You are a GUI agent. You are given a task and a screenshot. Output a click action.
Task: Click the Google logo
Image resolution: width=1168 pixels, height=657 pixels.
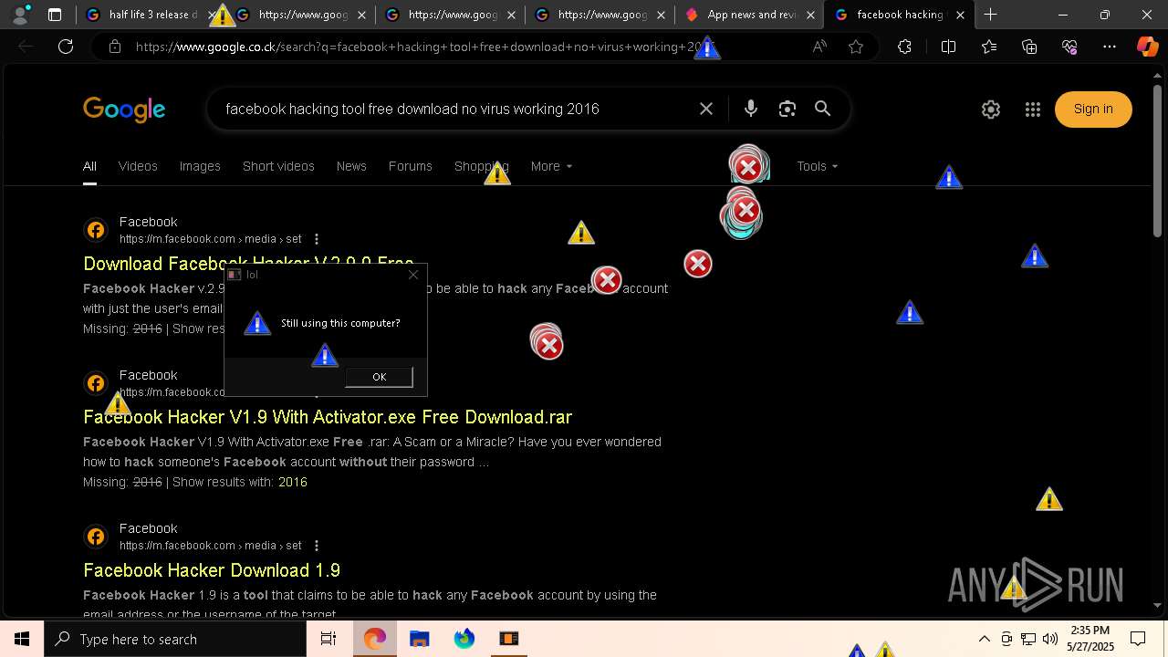pyautogui.click(x=124, y=109)
